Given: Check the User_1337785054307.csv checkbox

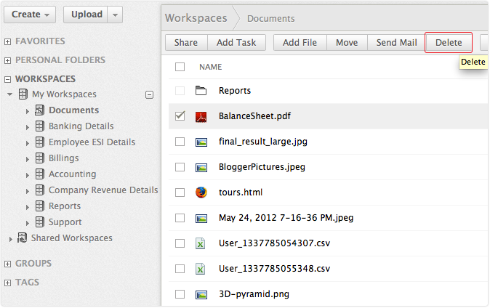Looking at the screenshot, I should point(180,243).
